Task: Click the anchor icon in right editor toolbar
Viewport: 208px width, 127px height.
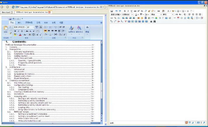Action: 119,18
